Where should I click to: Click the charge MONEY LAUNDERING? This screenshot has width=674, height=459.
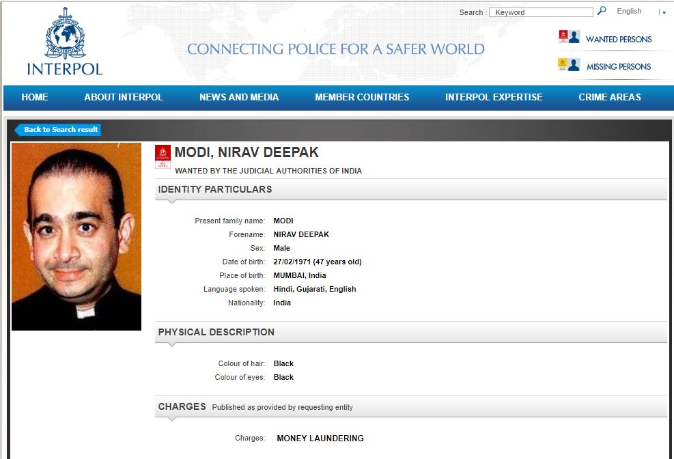[320, 439]
